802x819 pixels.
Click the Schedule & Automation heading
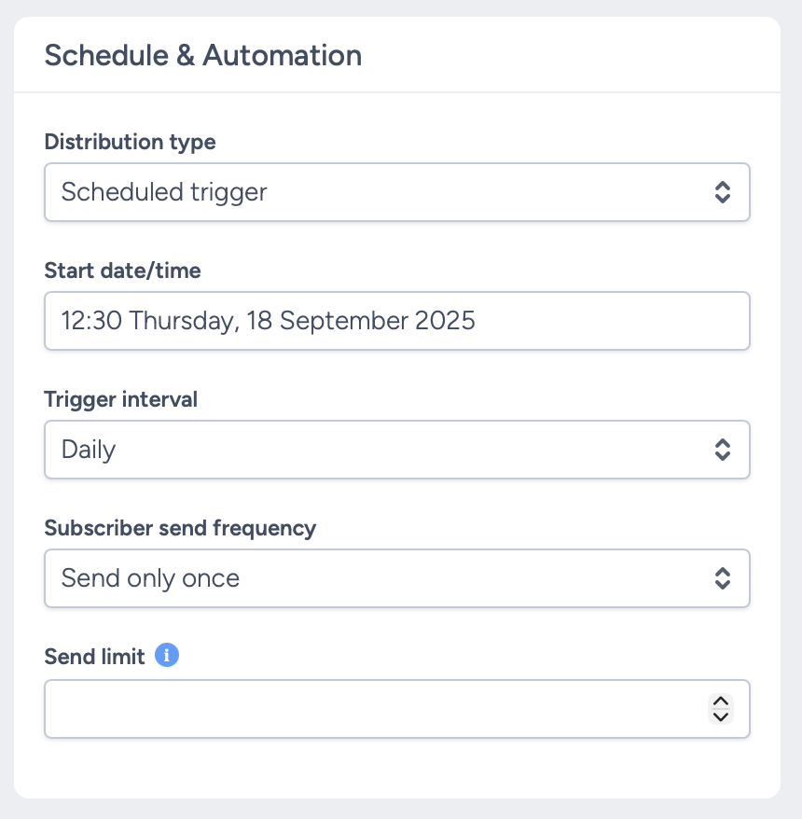point(202,55)
